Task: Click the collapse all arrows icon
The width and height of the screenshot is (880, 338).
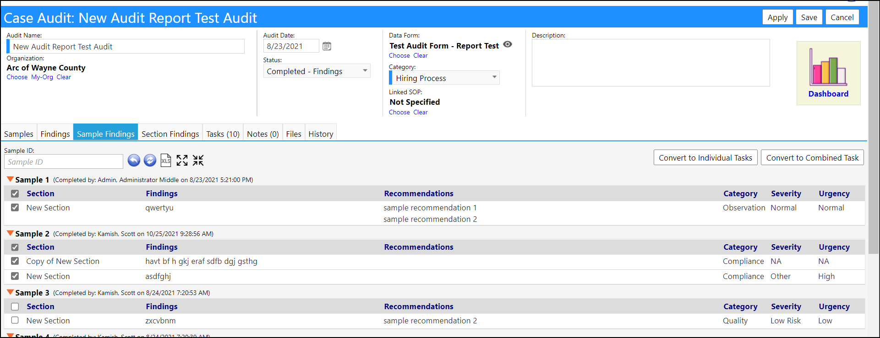Action: click(x=198, y=160)
